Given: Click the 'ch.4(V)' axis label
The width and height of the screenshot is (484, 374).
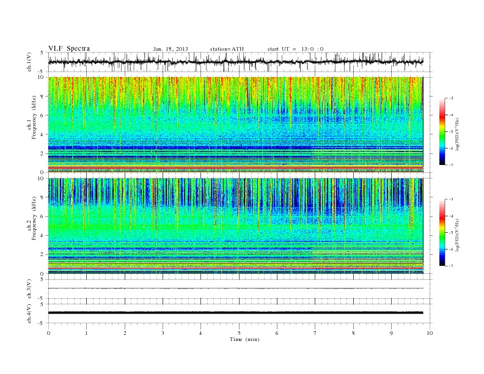Looking at the screenshot, I should (x=29, y=313).
